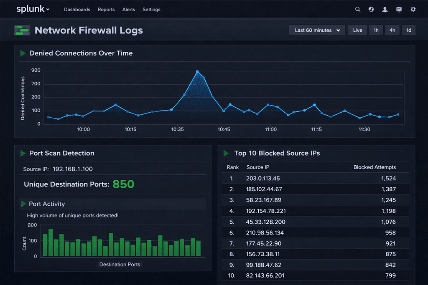Collapse the Port Activity section triangle

(23, 204)
